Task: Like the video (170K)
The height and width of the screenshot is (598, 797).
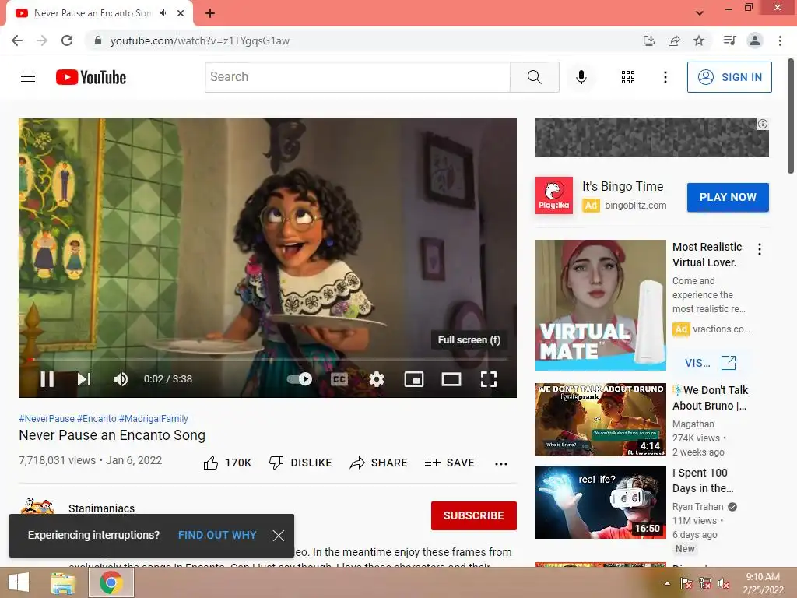Action: [x=227, y=463]
